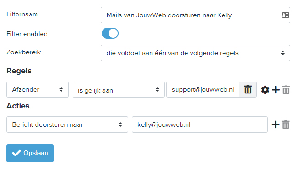The image size is (296, 170).
Task: Open the Zoekbereik dropdown
Action: (x=195, y=53)
